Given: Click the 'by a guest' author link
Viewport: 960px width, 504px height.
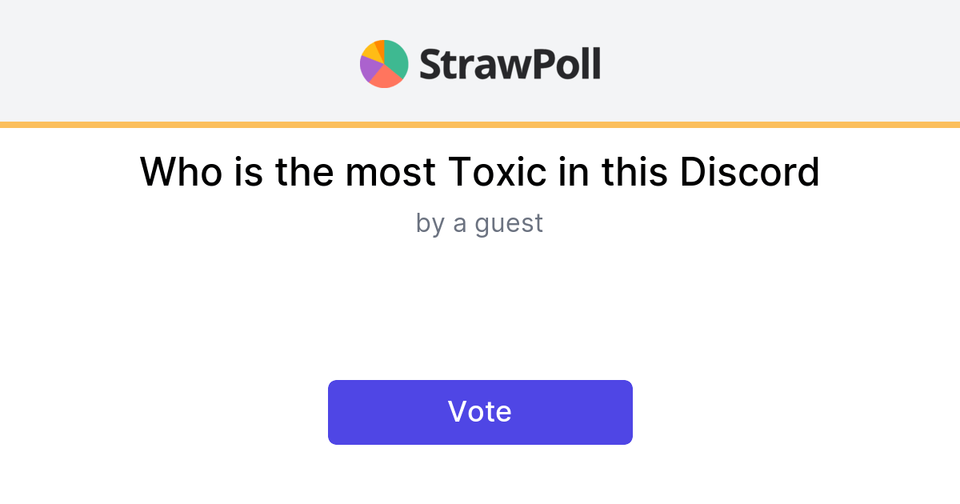Looking at the screenshot, I should click(480, 223).
